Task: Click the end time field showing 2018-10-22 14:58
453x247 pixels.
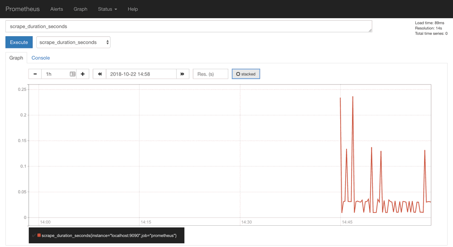Action: (x=141, y=74)
